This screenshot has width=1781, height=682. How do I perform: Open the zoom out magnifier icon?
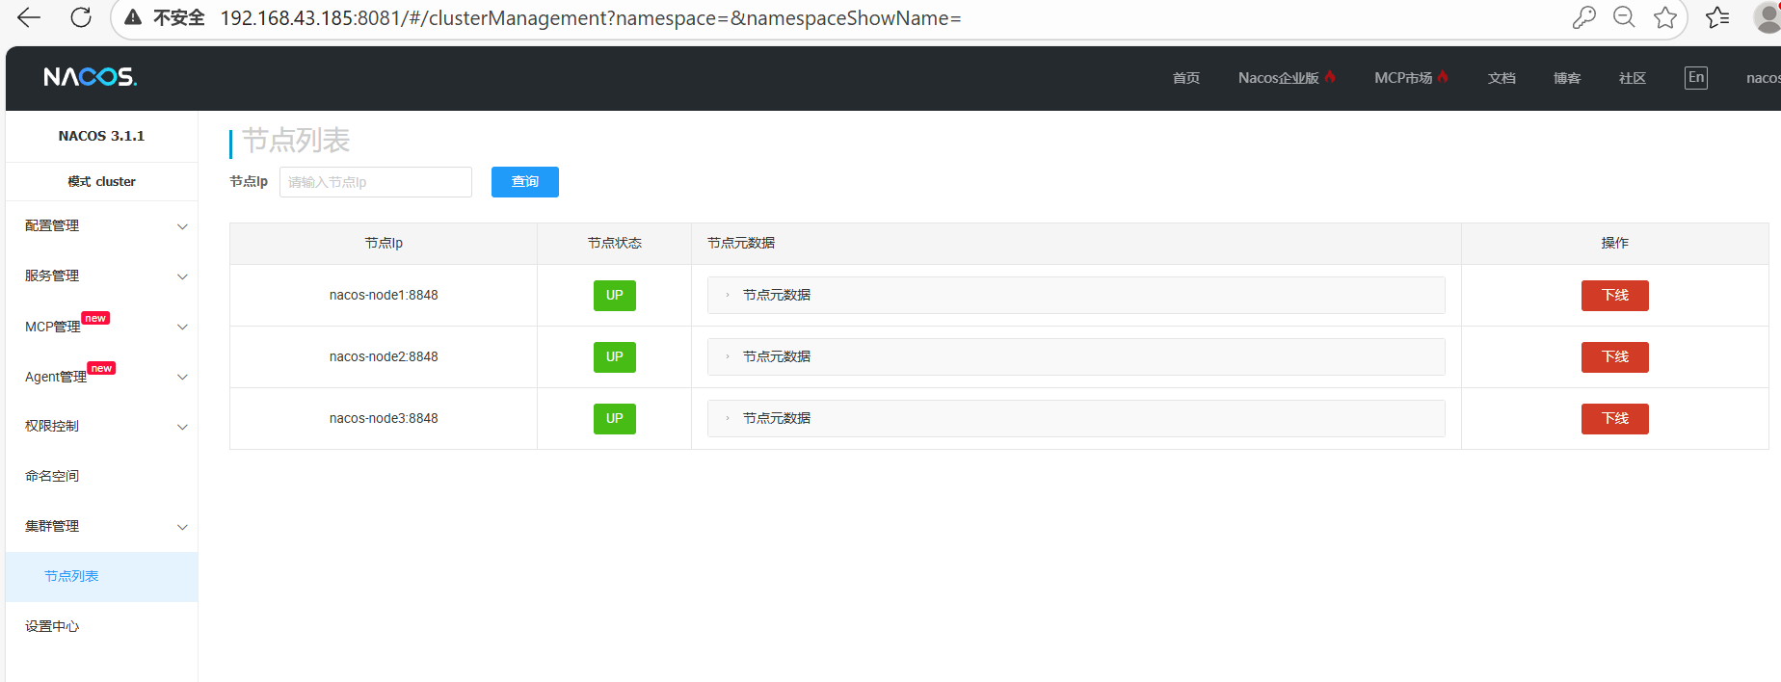point(1624,17)
